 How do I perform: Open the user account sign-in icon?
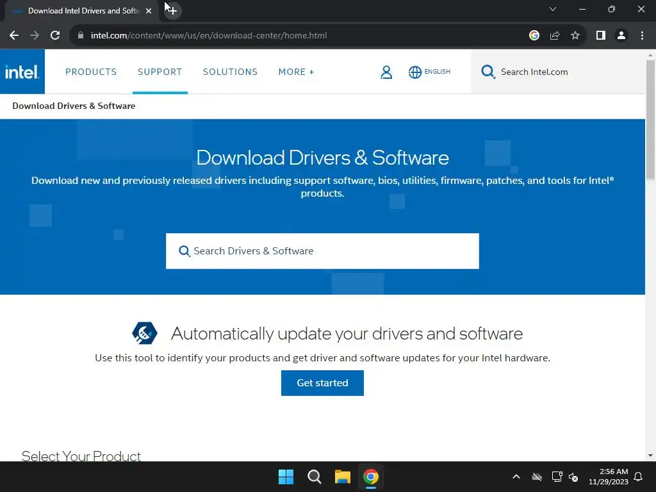click(386, 72)
